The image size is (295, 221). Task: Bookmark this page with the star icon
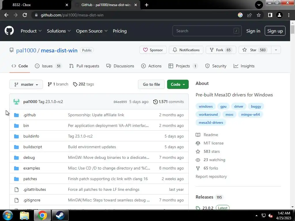click(259, 15)
